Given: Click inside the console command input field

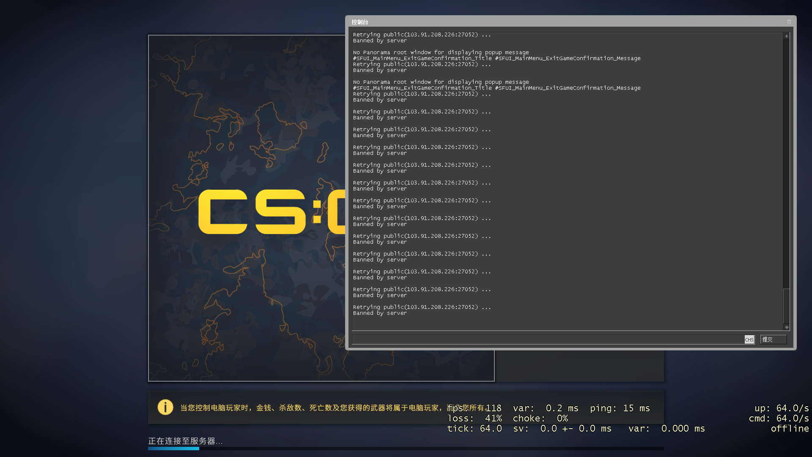Looking at the screenshot, I should (546, 339).
